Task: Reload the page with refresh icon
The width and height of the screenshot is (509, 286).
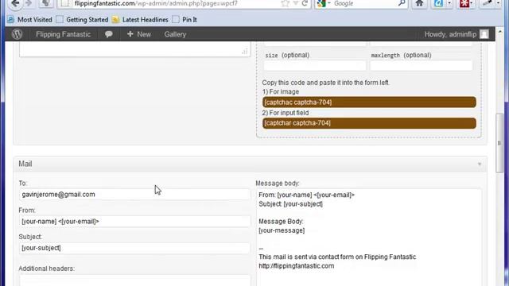Action: point(305,3)
